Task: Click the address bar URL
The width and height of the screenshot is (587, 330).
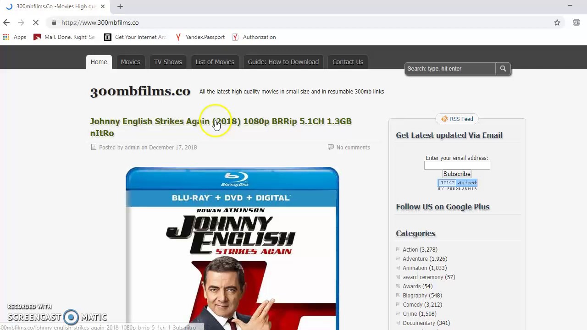Action: point(100,22)
